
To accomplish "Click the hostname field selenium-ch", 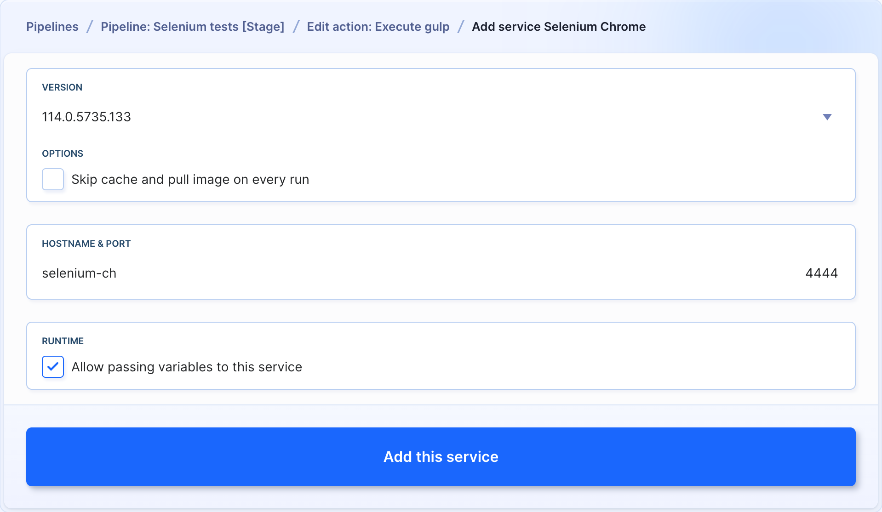I will (79, 273).
